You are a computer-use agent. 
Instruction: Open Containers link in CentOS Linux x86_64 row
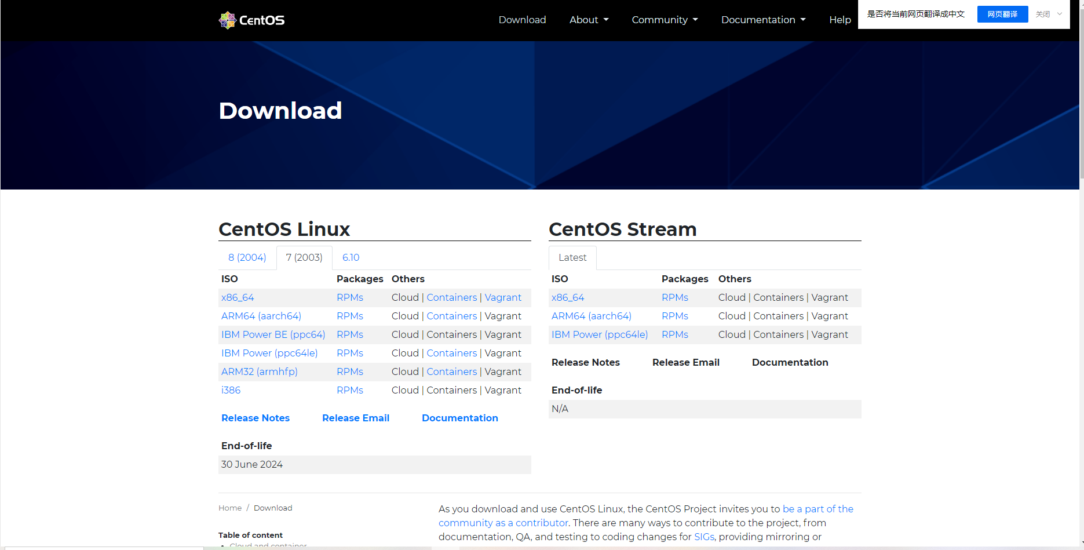pyautogui.click(x=452, y=297)
